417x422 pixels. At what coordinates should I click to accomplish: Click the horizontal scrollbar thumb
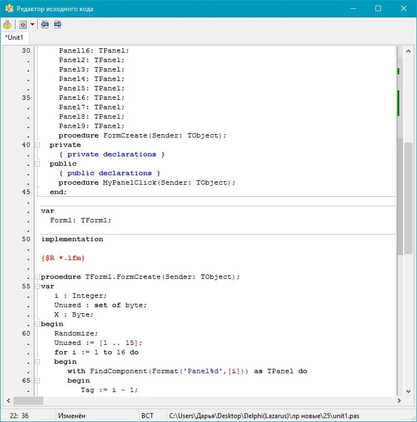tap(28, 401)
